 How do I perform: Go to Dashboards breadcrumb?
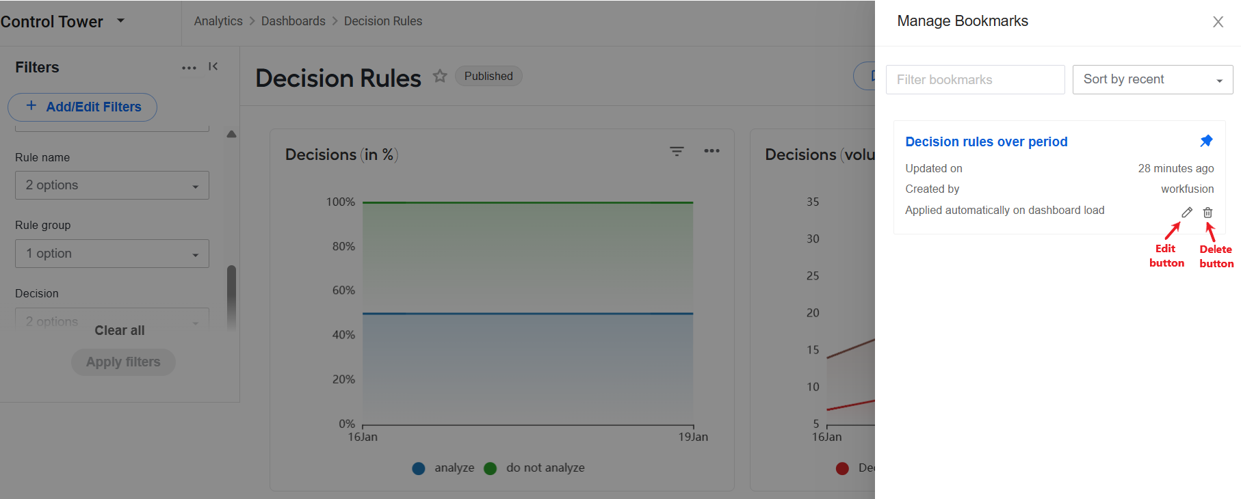click(x=293, y=21)
